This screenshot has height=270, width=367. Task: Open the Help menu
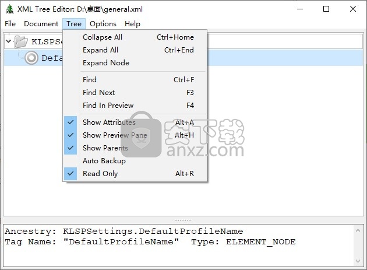coord(132,24)
